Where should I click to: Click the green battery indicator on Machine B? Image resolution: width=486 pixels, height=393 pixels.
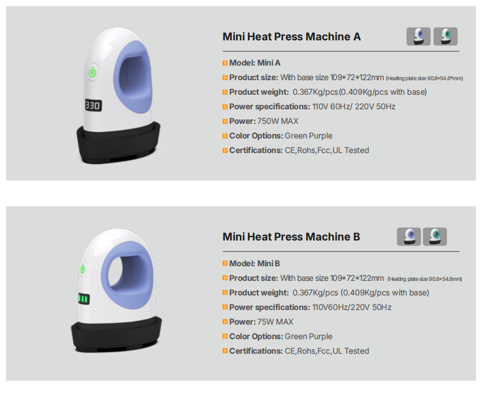(x=84, y=299)
